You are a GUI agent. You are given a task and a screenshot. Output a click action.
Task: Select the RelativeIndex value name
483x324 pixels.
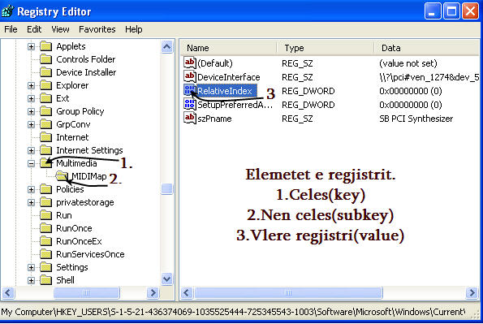pyautogui.click(x=225, y=91)
